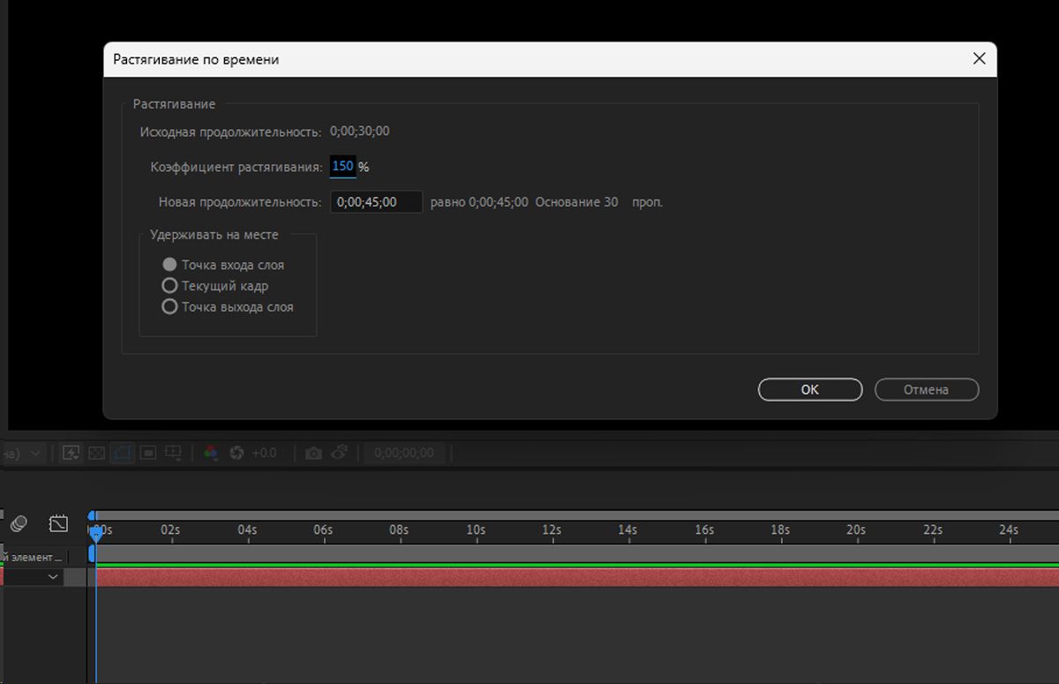
Task: Toggle mask and shape path visibility icon
Action: (x=123, y=453)
